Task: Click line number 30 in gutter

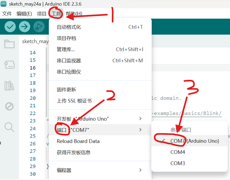Action: [x=33, y=174]
